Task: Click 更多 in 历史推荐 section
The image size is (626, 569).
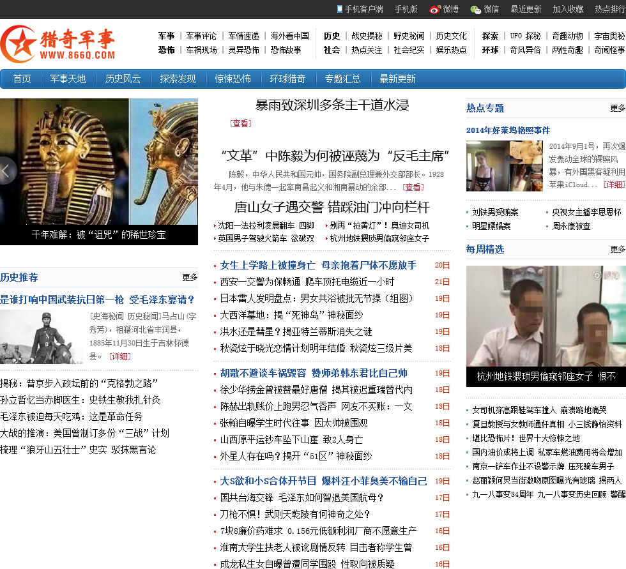Action: point(190,277)
